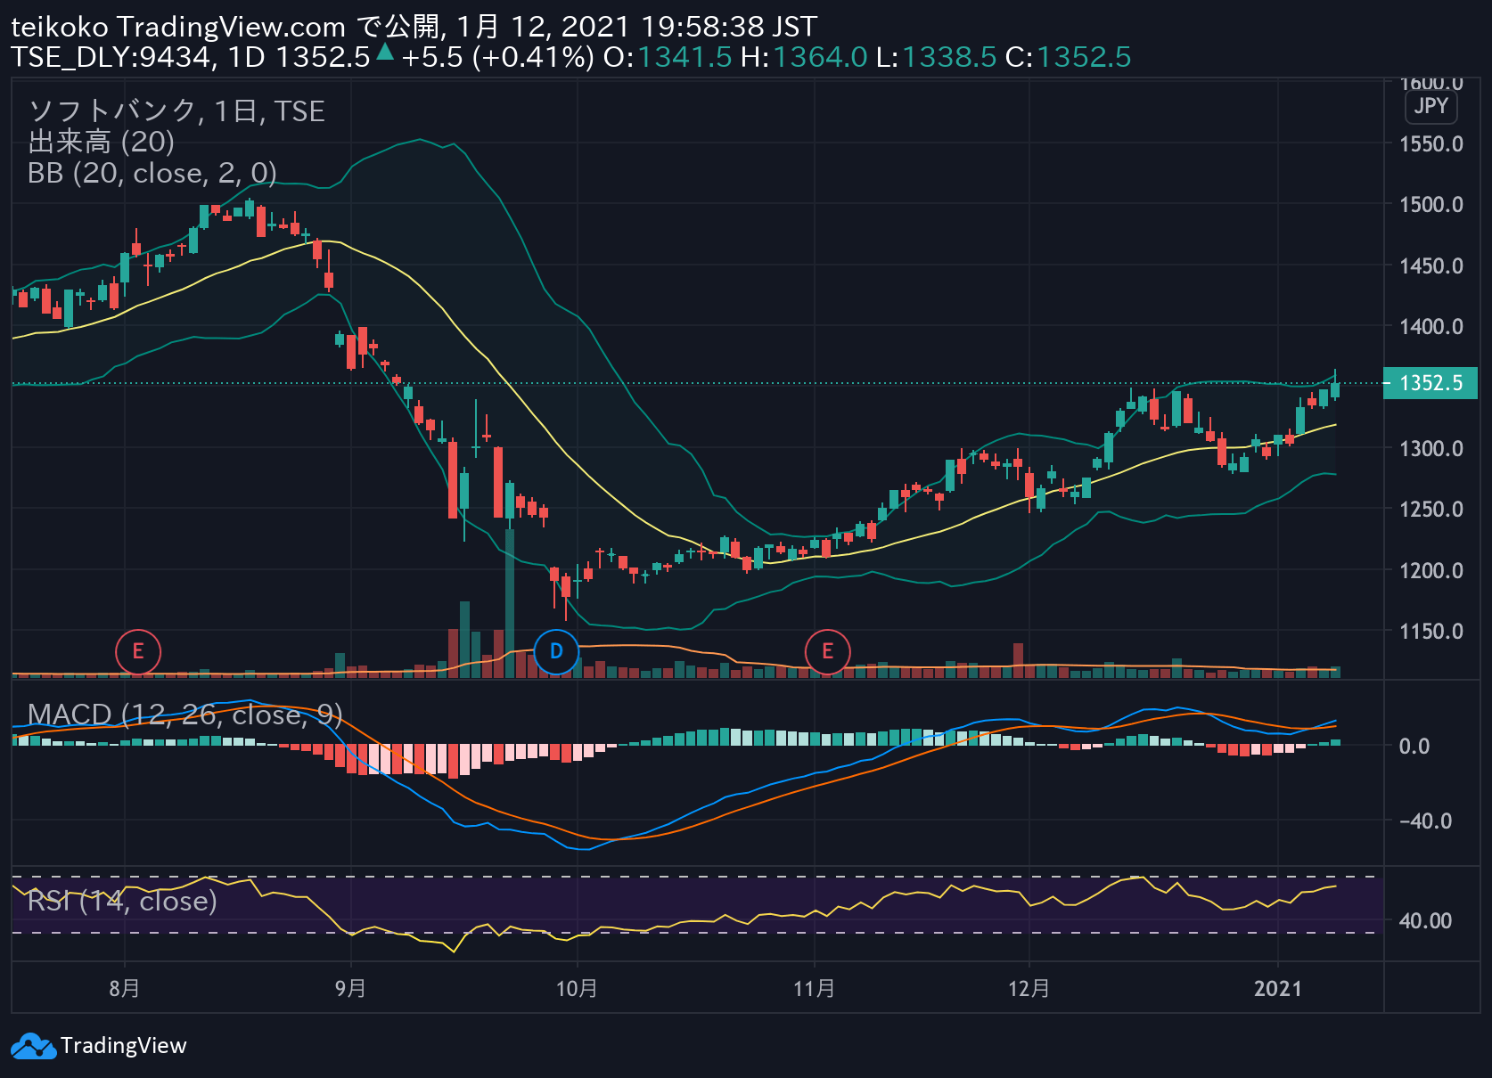Click the open price O:1341.5 value

tap(668, 57)
